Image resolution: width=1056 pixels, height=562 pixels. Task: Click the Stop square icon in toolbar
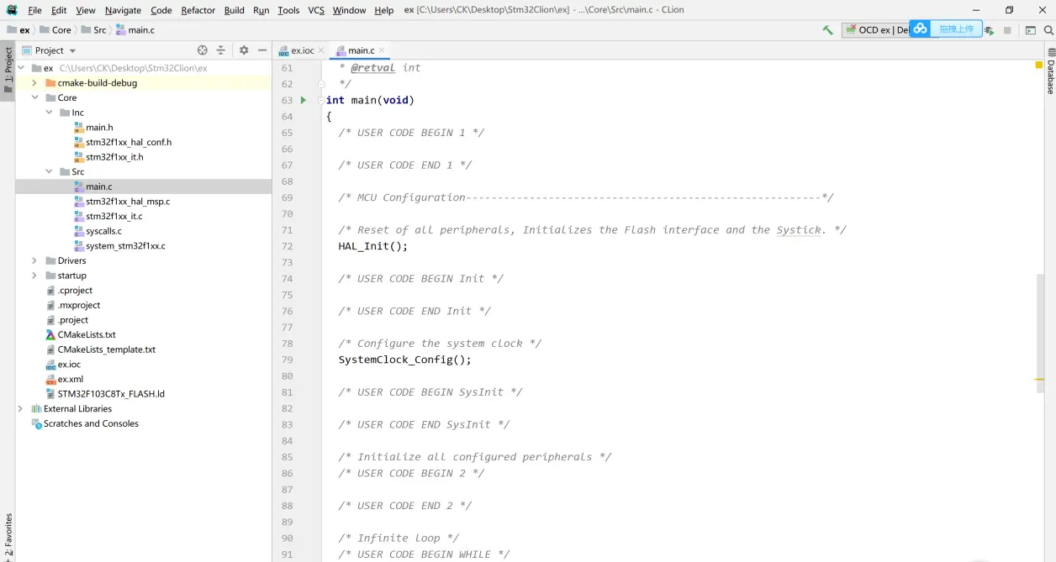coord(1007,30)
